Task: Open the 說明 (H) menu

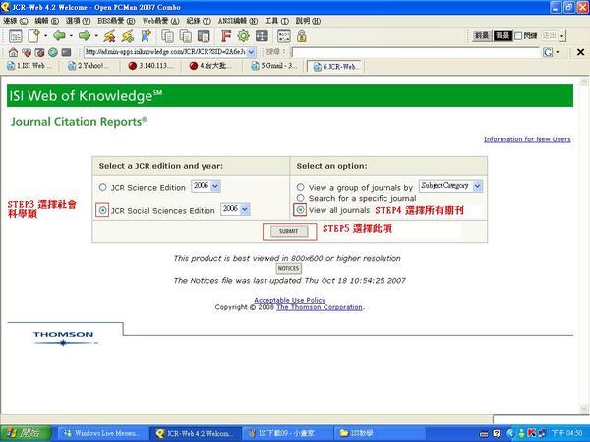Action: 308,21
